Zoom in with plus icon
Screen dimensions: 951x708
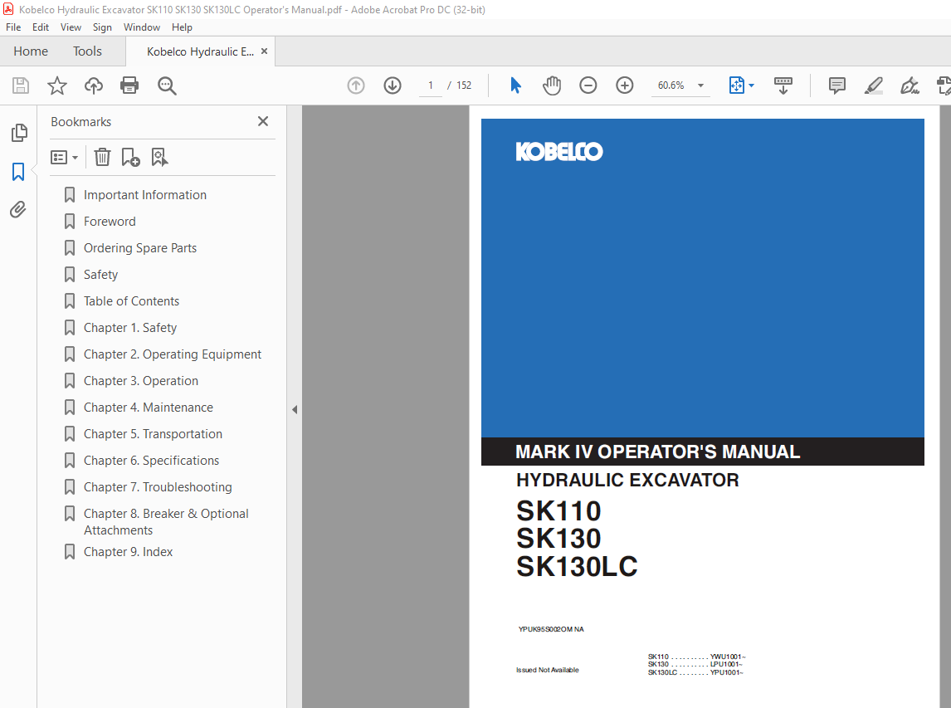624,85
